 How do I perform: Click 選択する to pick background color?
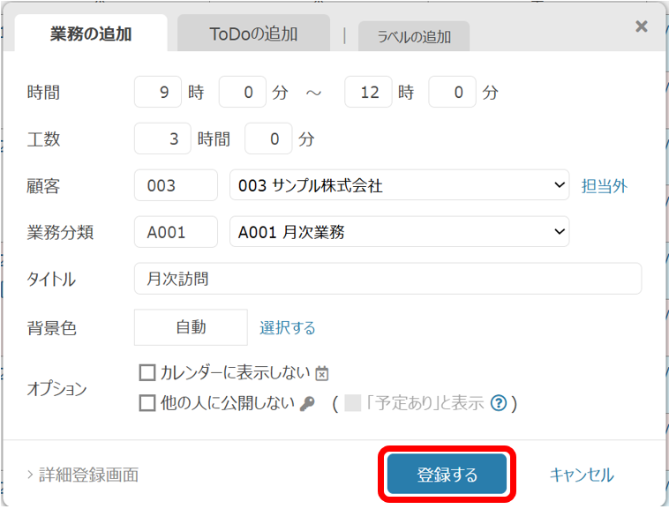click(288, 327)
